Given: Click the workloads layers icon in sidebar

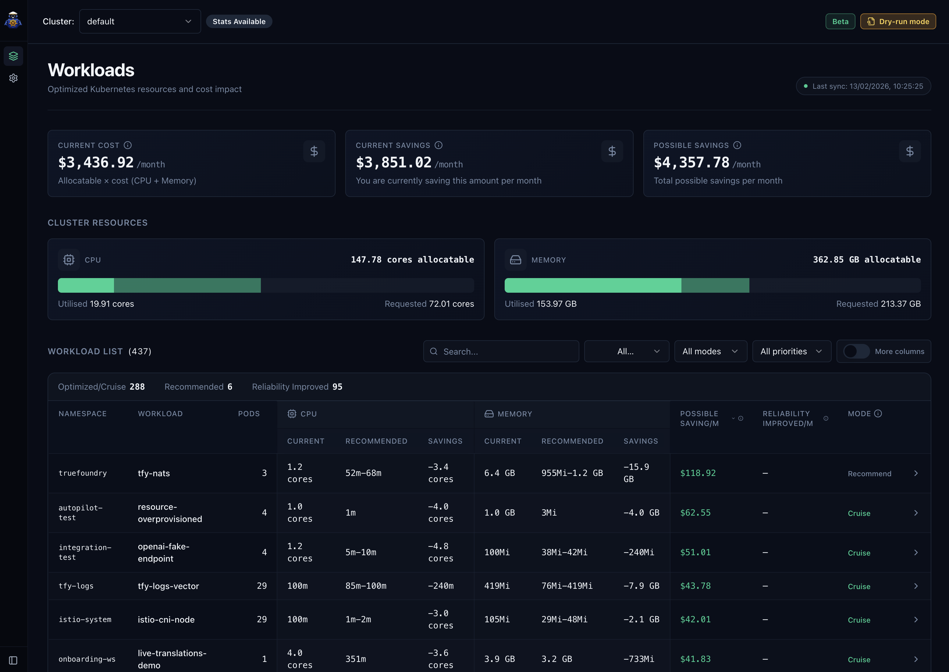Looking at the screenshot, I should point(13,56).
